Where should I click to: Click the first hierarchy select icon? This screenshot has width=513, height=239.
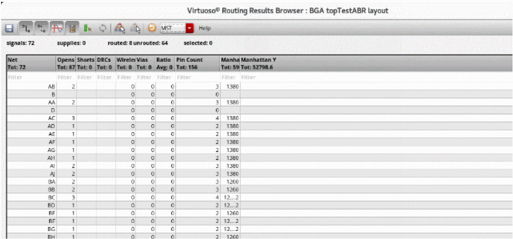tap(120, 28)
